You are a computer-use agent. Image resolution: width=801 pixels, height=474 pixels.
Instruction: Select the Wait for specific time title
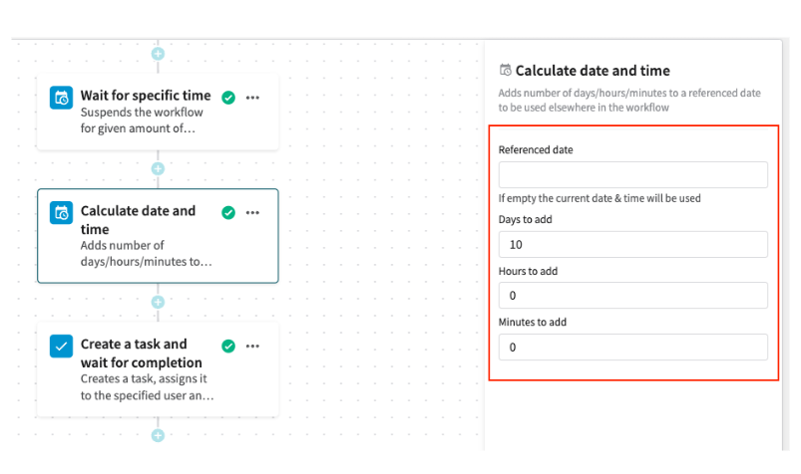point(146,96)
